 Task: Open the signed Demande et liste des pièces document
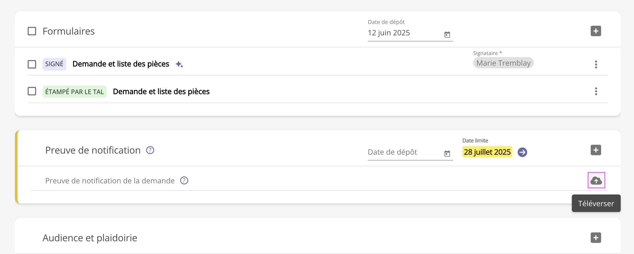(x=121, y=64)
